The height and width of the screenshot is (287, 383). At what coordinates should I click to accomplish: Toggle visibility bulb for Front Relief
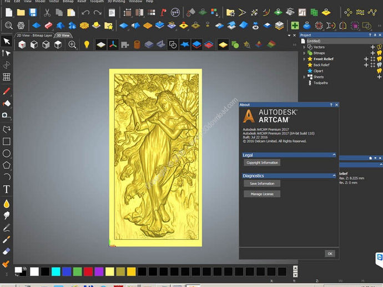click(379, 59)
